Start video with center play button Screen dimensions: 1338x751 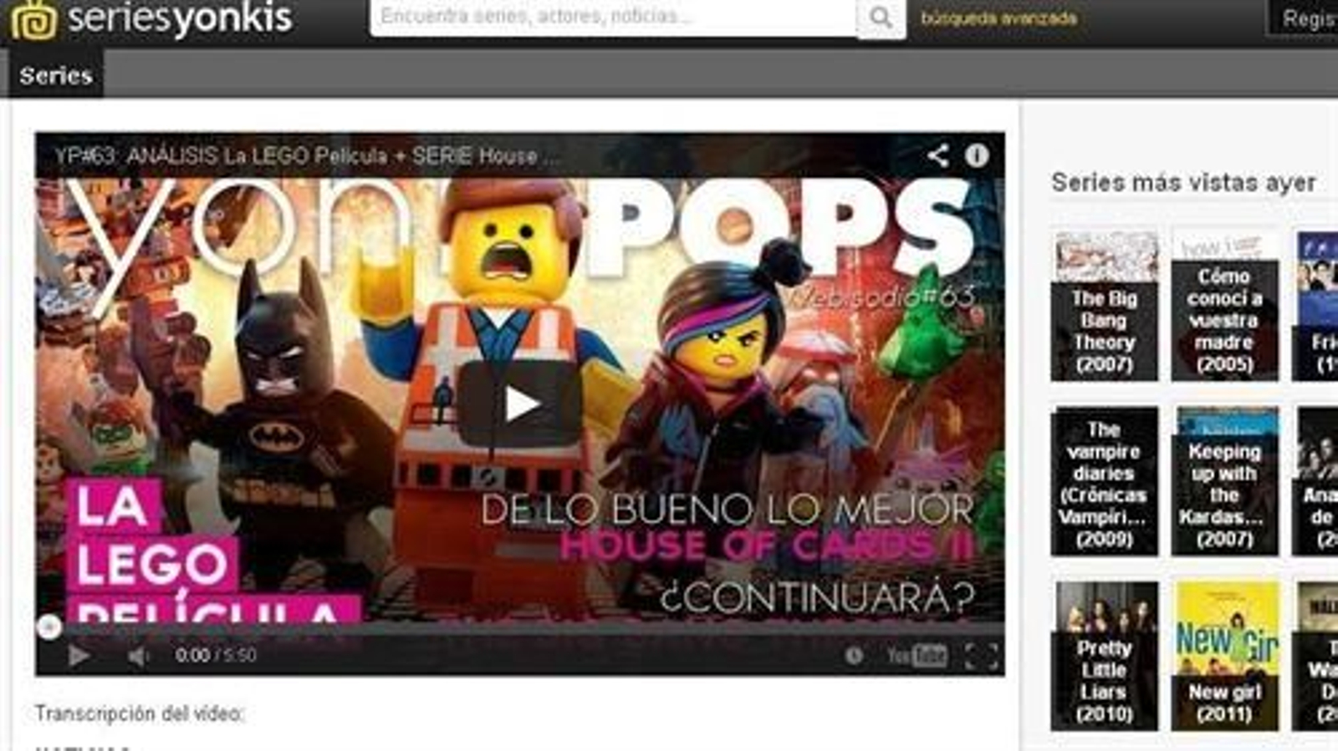pyautogui.click(x=520, y=404)
